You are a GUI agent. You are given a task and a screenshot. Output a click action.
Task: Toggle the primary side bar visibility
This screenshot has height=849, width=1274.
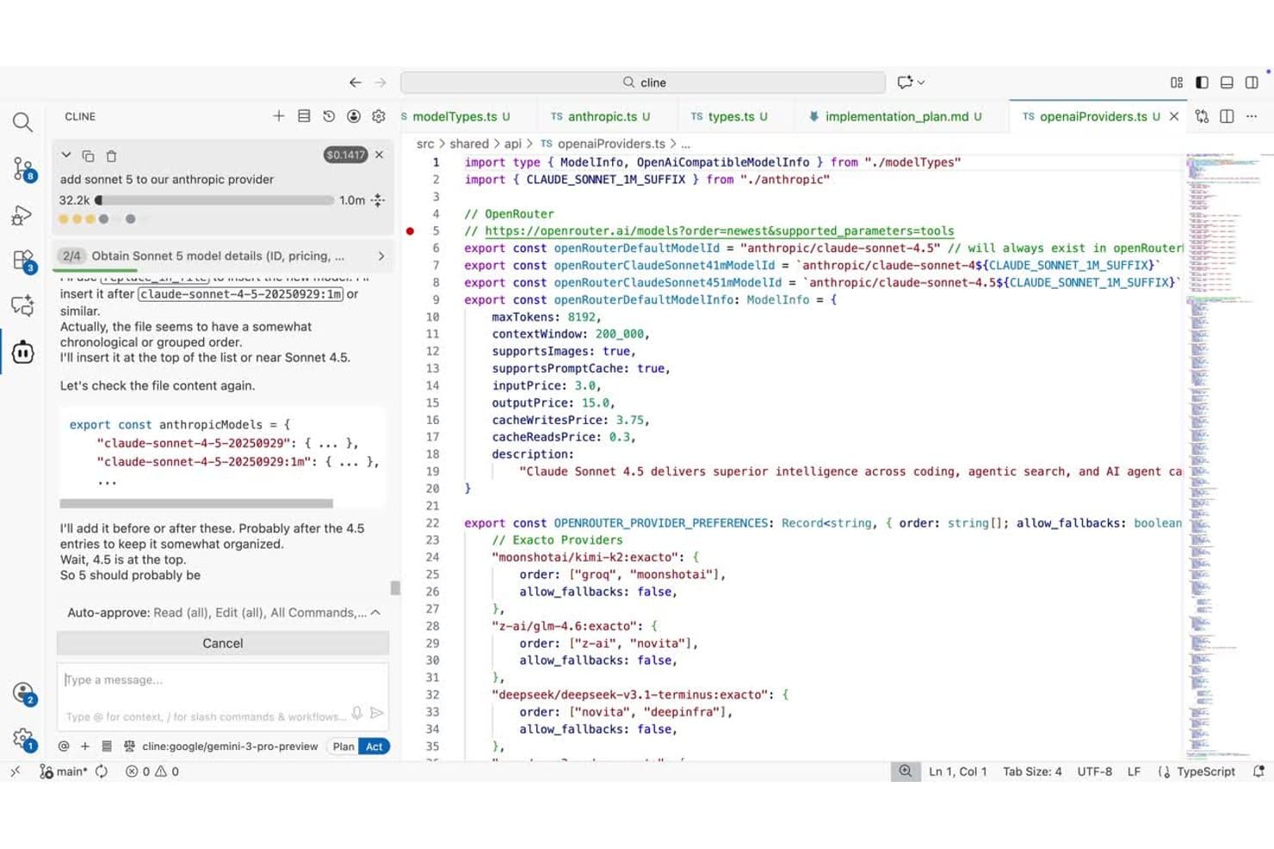(x=1202, y=83)
